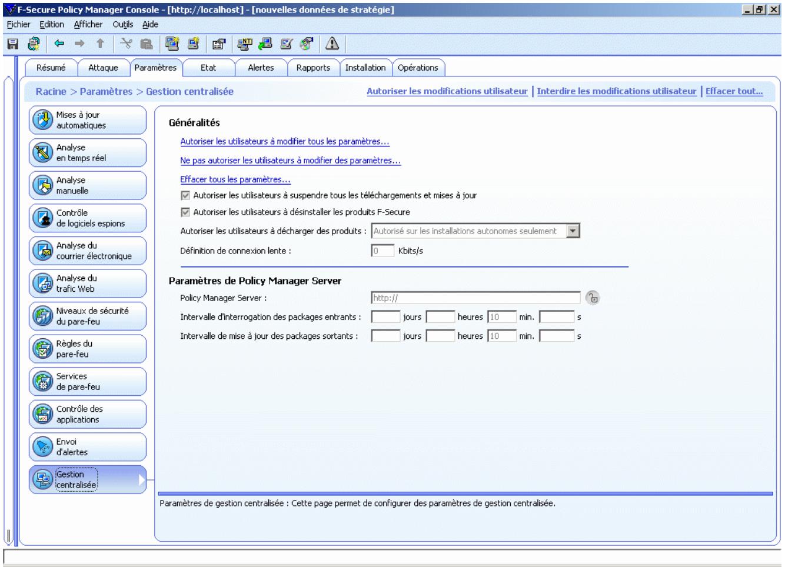The image size is (785, 567).
Task: Select the Paramètres tab
Action: coord(155,68)
